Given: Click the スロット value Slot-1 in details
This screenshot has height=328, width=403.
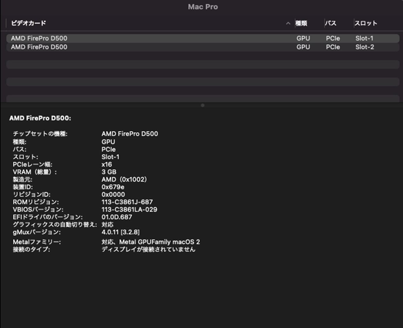Looking at the screenshot, I should click(x=110, y=157).
